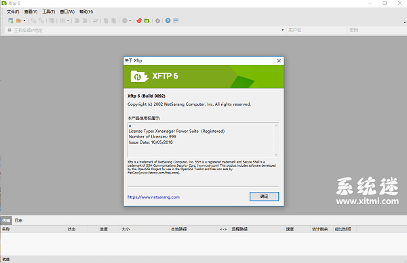Image resolution: width=407 pixels, height=263 pixels.
Task: Click the greyed Reconnect chain icon
Action: pyautogui.click(x=33, y=21)
